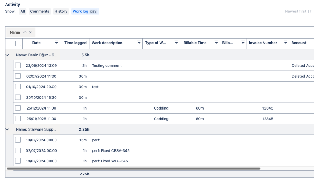Remove the Name grouping chip

point(30,32)
